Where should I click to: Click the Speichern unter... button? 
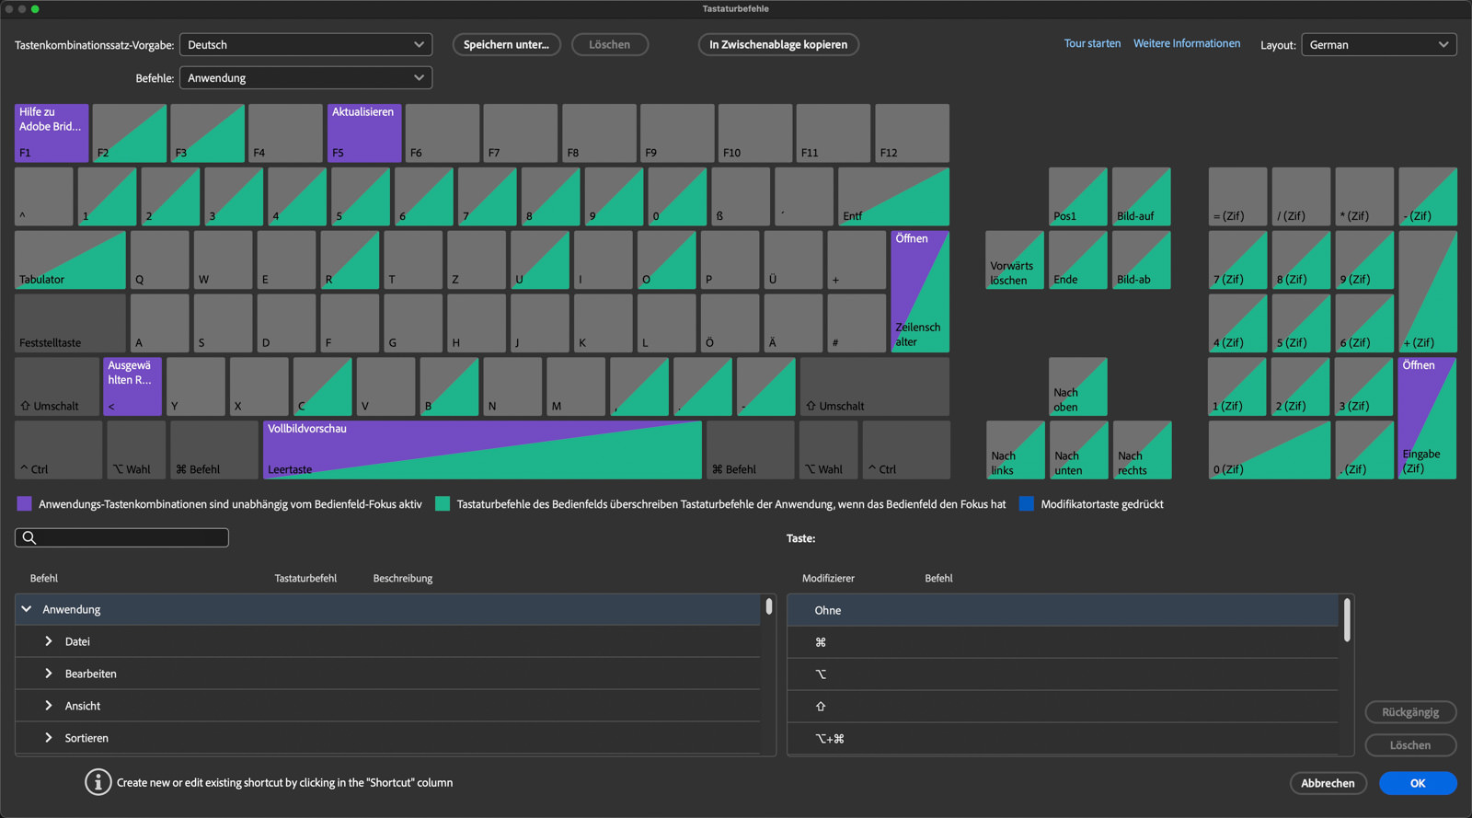click(x=506, y=45)
